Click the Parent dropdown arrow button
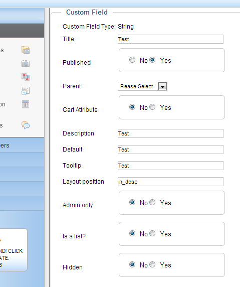240x287 pixels. pos(163,86)
